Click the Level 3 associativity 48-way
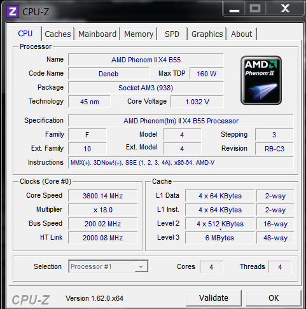306x309 pixels. click(275, 238)
